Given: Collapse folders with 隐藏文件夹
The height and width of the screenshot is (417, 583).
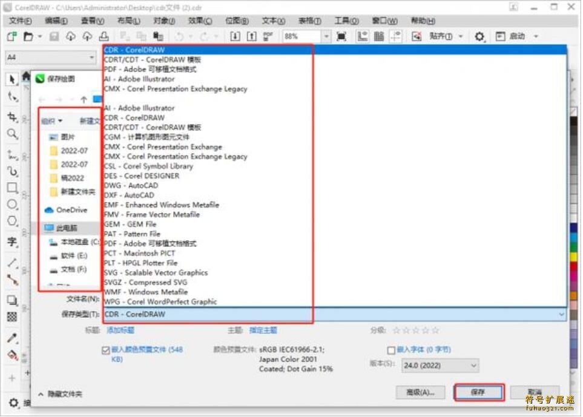Looking at the screenshot, I should [x=61, y=394].
